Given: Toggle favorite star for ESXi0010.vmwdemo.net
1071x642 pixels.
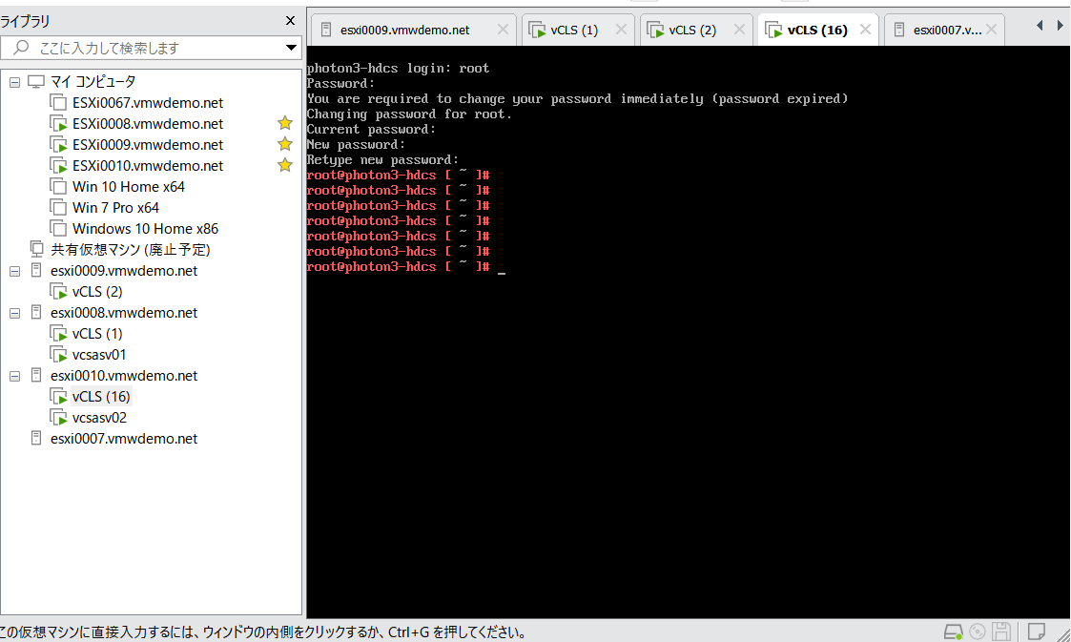Looking at the screenshot, I should coord(285,165).
